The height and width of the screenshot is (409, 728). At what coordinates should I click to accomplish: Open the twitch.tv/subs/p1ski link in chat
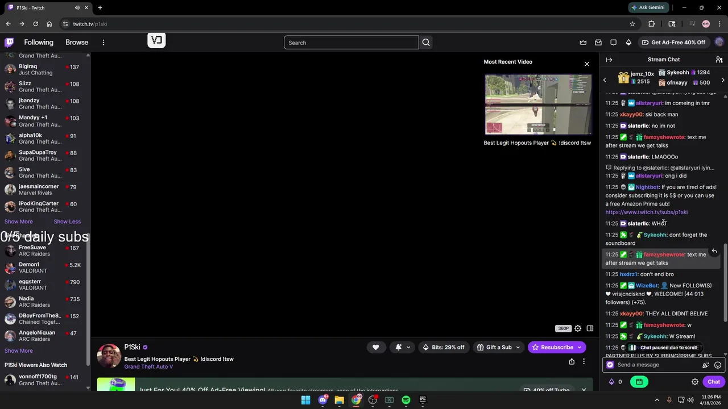tap(646, 212)
